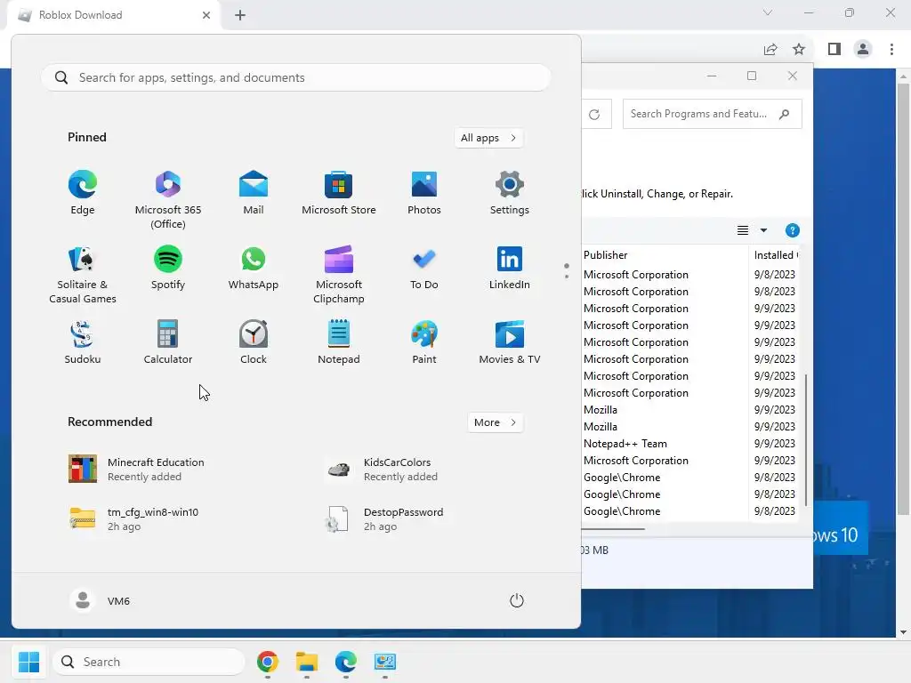Open Programs and Features help

click(x=792, y=230)
